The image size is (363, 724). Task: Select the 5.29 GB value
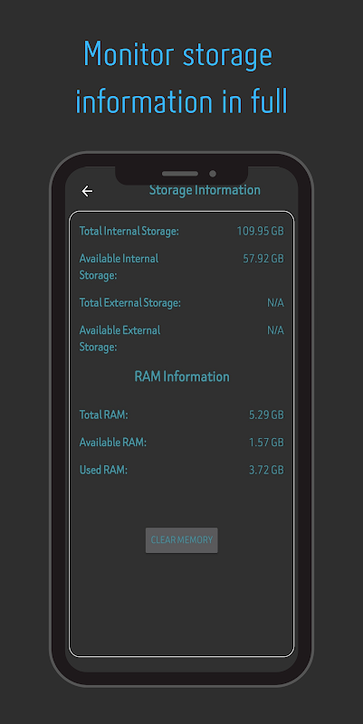[266, 415]
